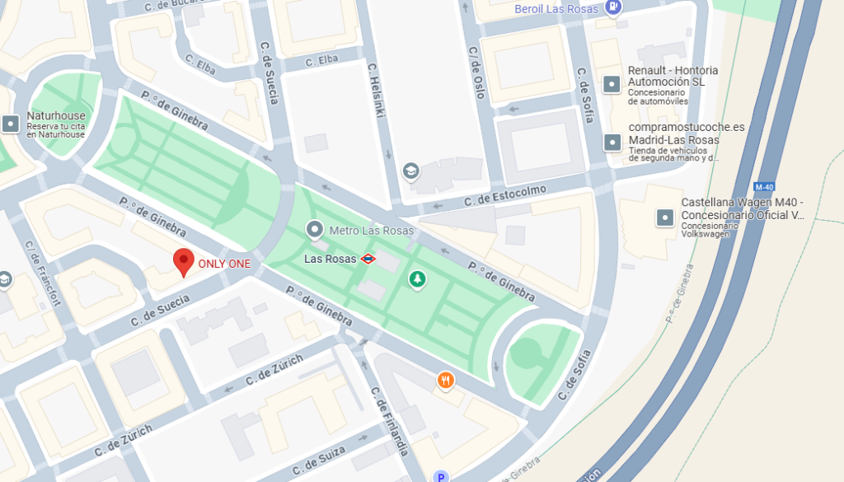Click the C. de Estocolmo street label
Screen dimensions: 844x482
(505, 196)
